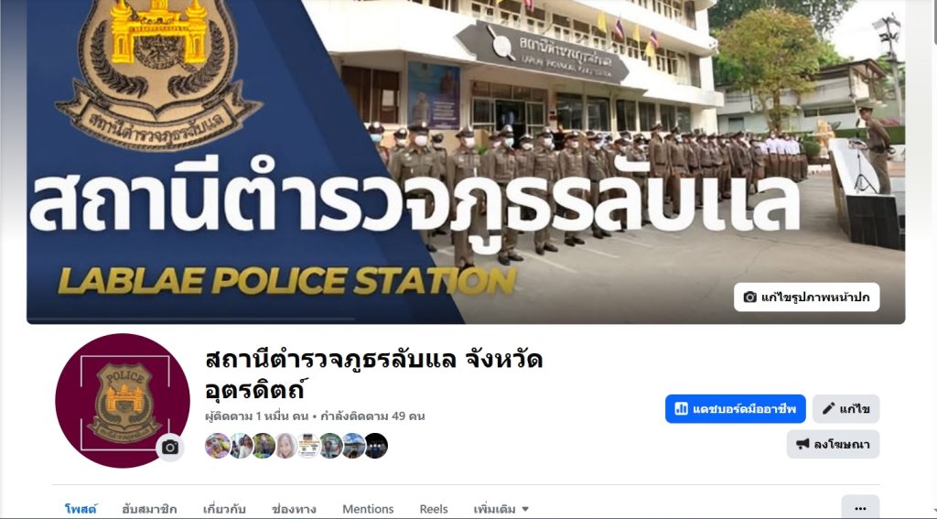Open the last dark follower avatar in the row
The height and width of the screenshot is (519, 937).
pos(376,446)
